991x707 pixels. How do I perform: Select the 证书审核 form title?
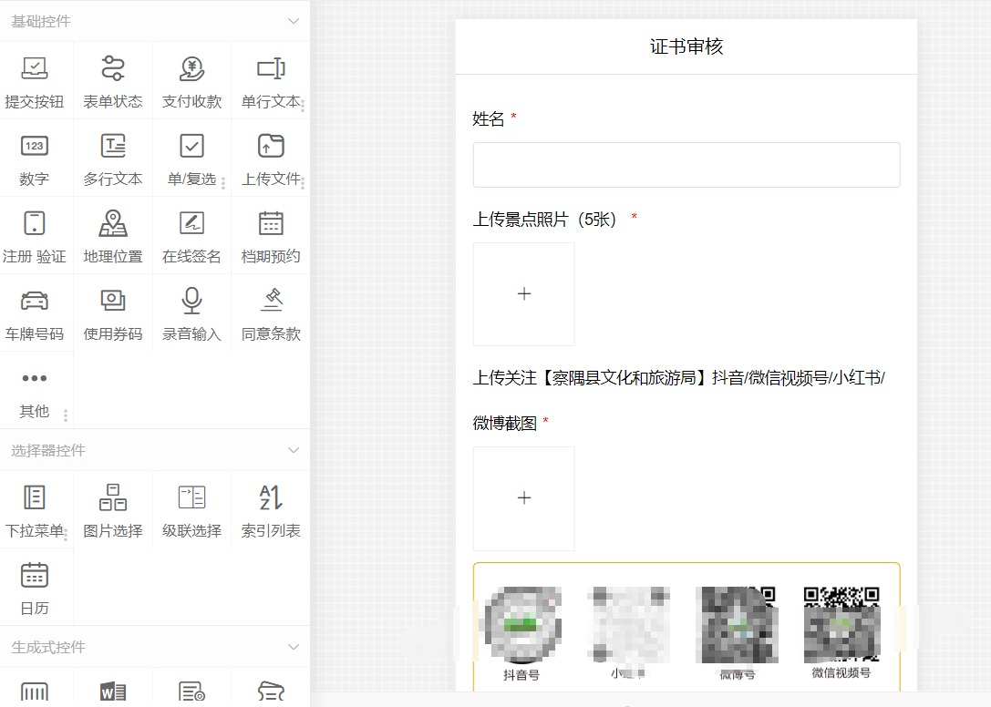(x=686, y=46)
